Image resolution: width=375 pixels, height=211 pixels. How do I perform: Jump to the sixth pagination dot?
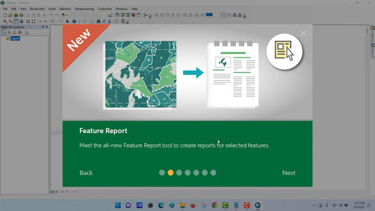tap(204, 172)
